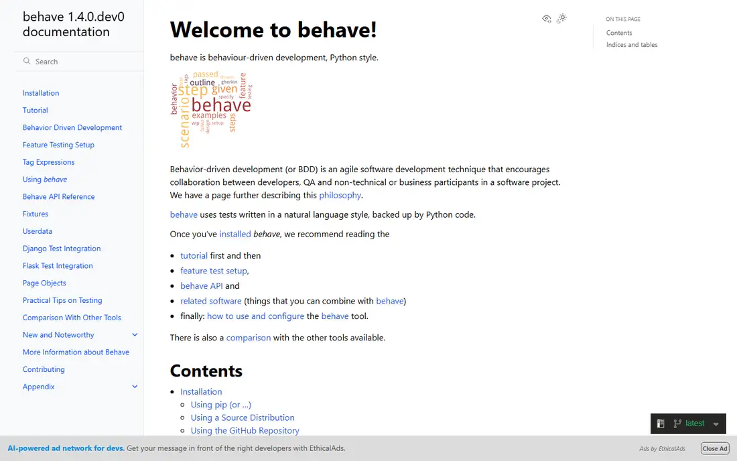Click the latest version label
Screen dimensions: 737x461
point(695,423)
